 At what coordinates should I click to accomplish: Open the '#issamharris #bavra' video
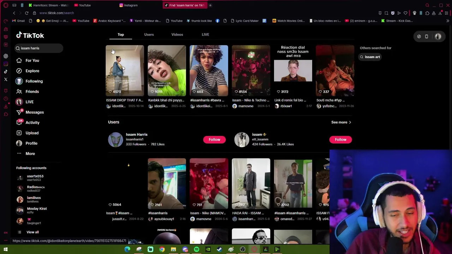[209, 71]
